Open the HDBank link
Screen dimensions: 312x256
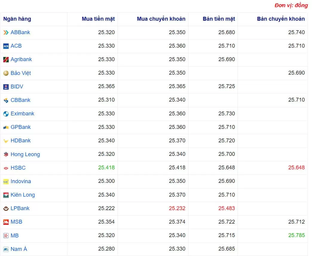20,141
